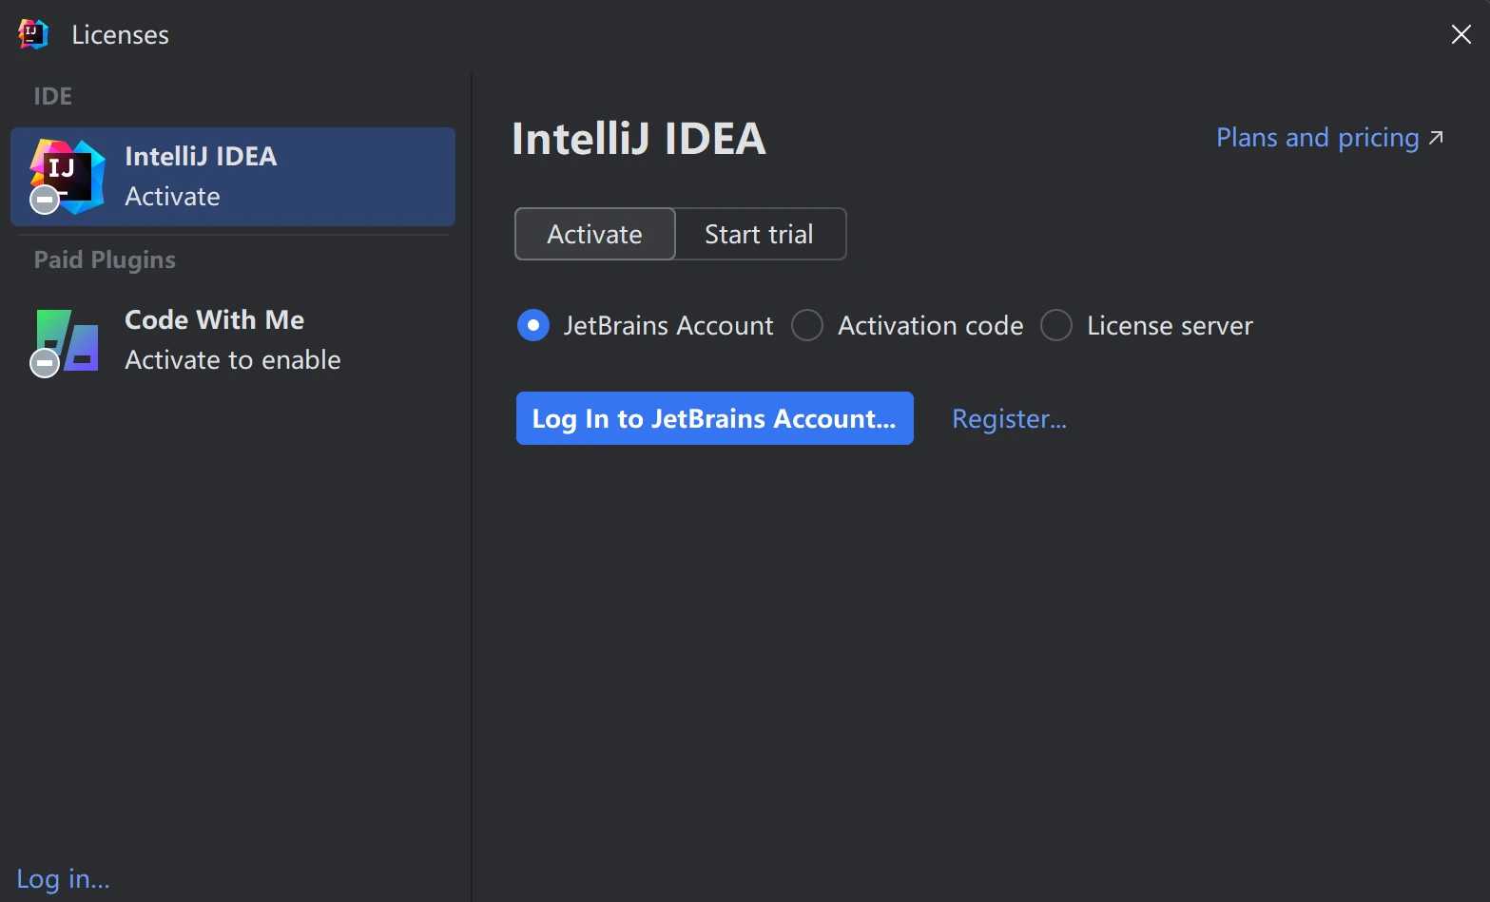Switch to the Start trial tab
Image resolution: width=1490 pixels, height=902 pixels.
point(759,234)
